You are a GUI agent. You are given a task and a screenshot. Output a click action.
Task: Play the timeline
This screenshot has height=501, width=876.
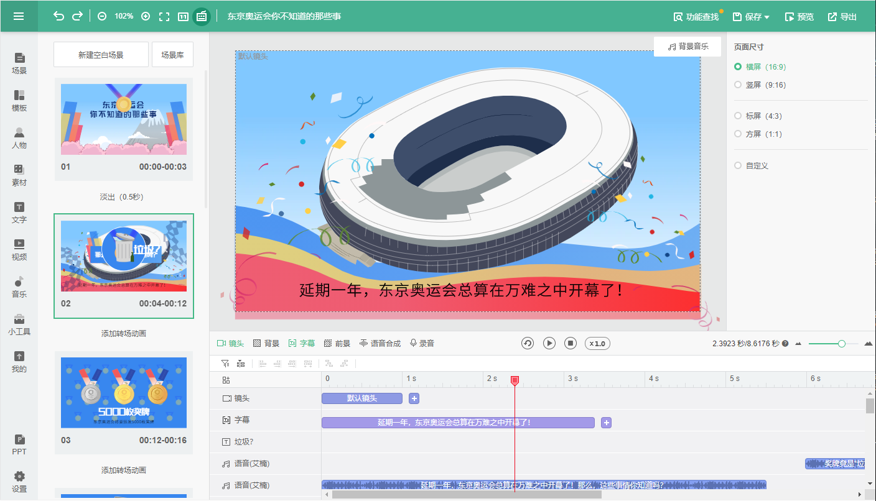pyautogui.click(x=549, y=343)
